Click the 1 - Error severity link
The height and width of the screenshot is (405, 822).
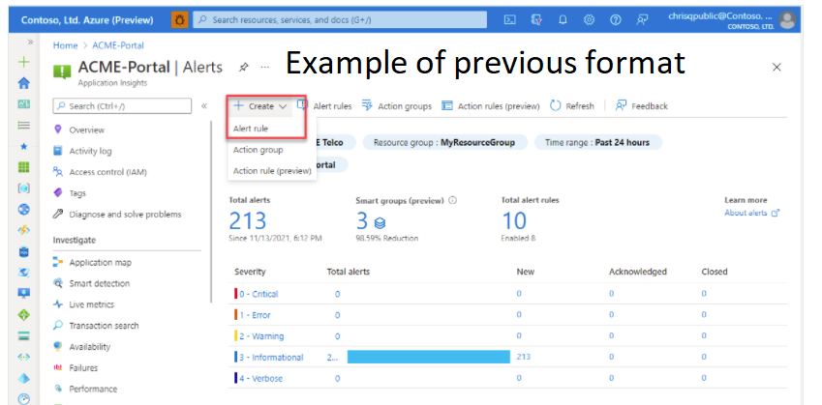[x=256, y=315]
